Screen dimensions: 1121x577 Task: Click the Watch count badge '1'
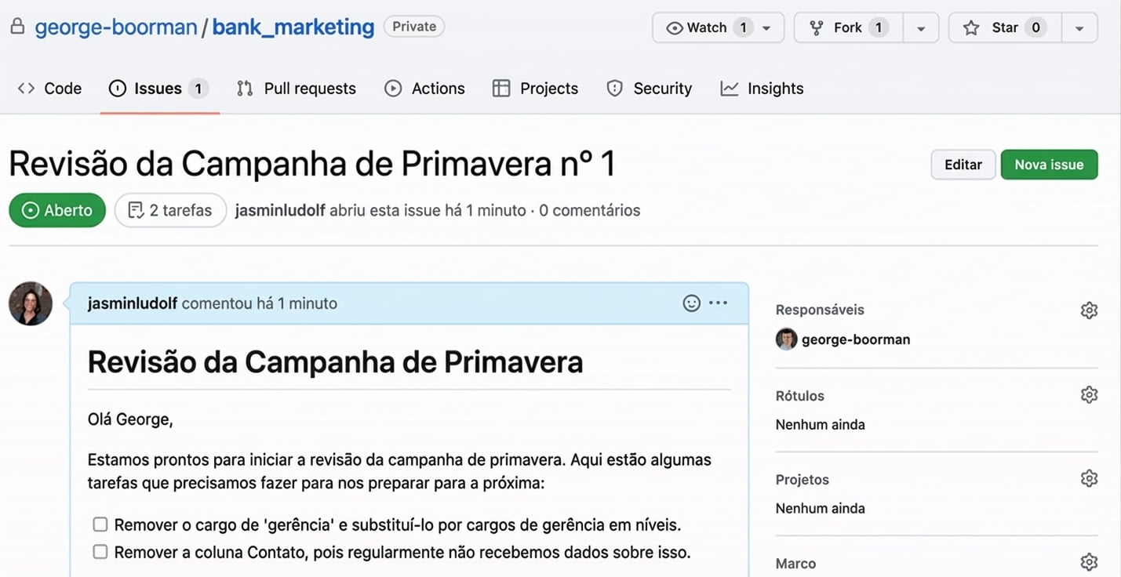(x=744, y=27)
